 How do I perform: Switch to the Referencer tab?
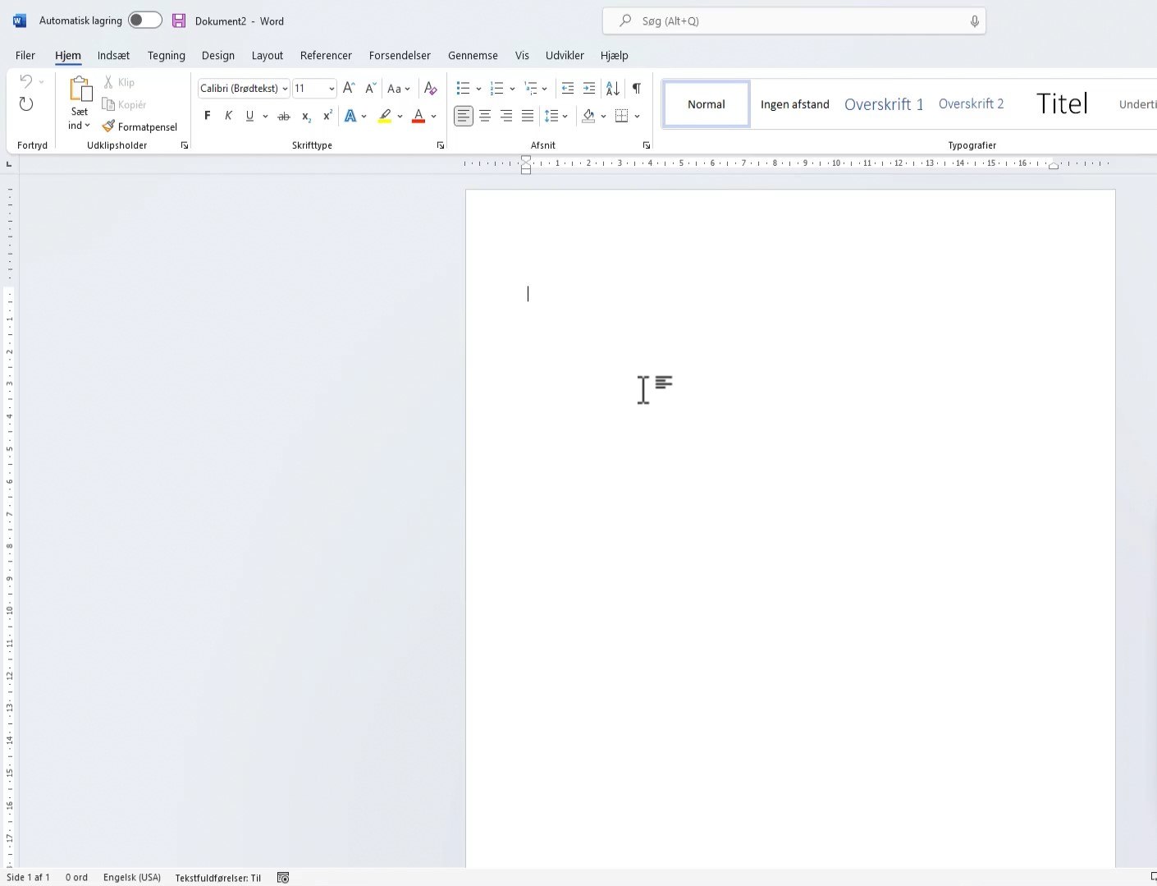point(326,55)
